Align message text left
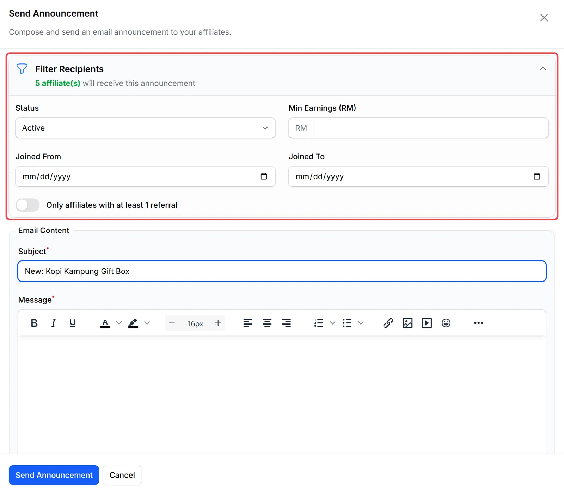This screenshot has width=564, height=496. pyautogui.click(x=248, y=323)
